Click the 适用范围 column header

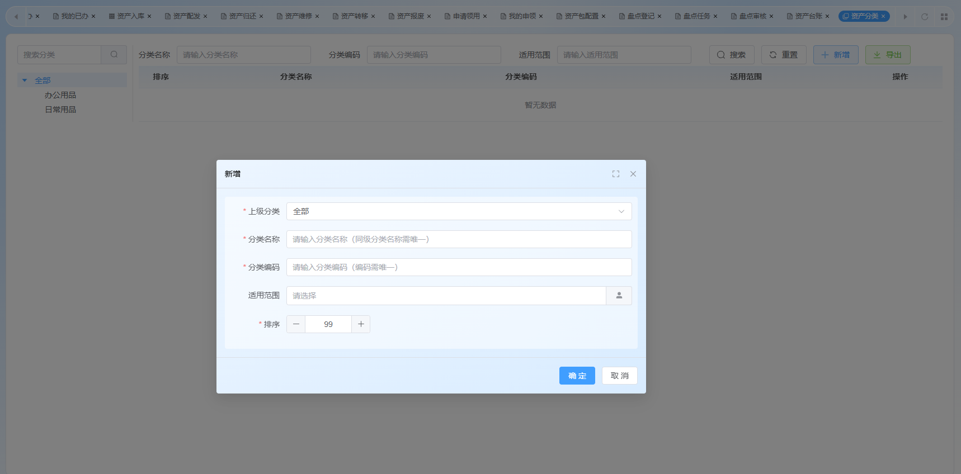pos(746,77)
